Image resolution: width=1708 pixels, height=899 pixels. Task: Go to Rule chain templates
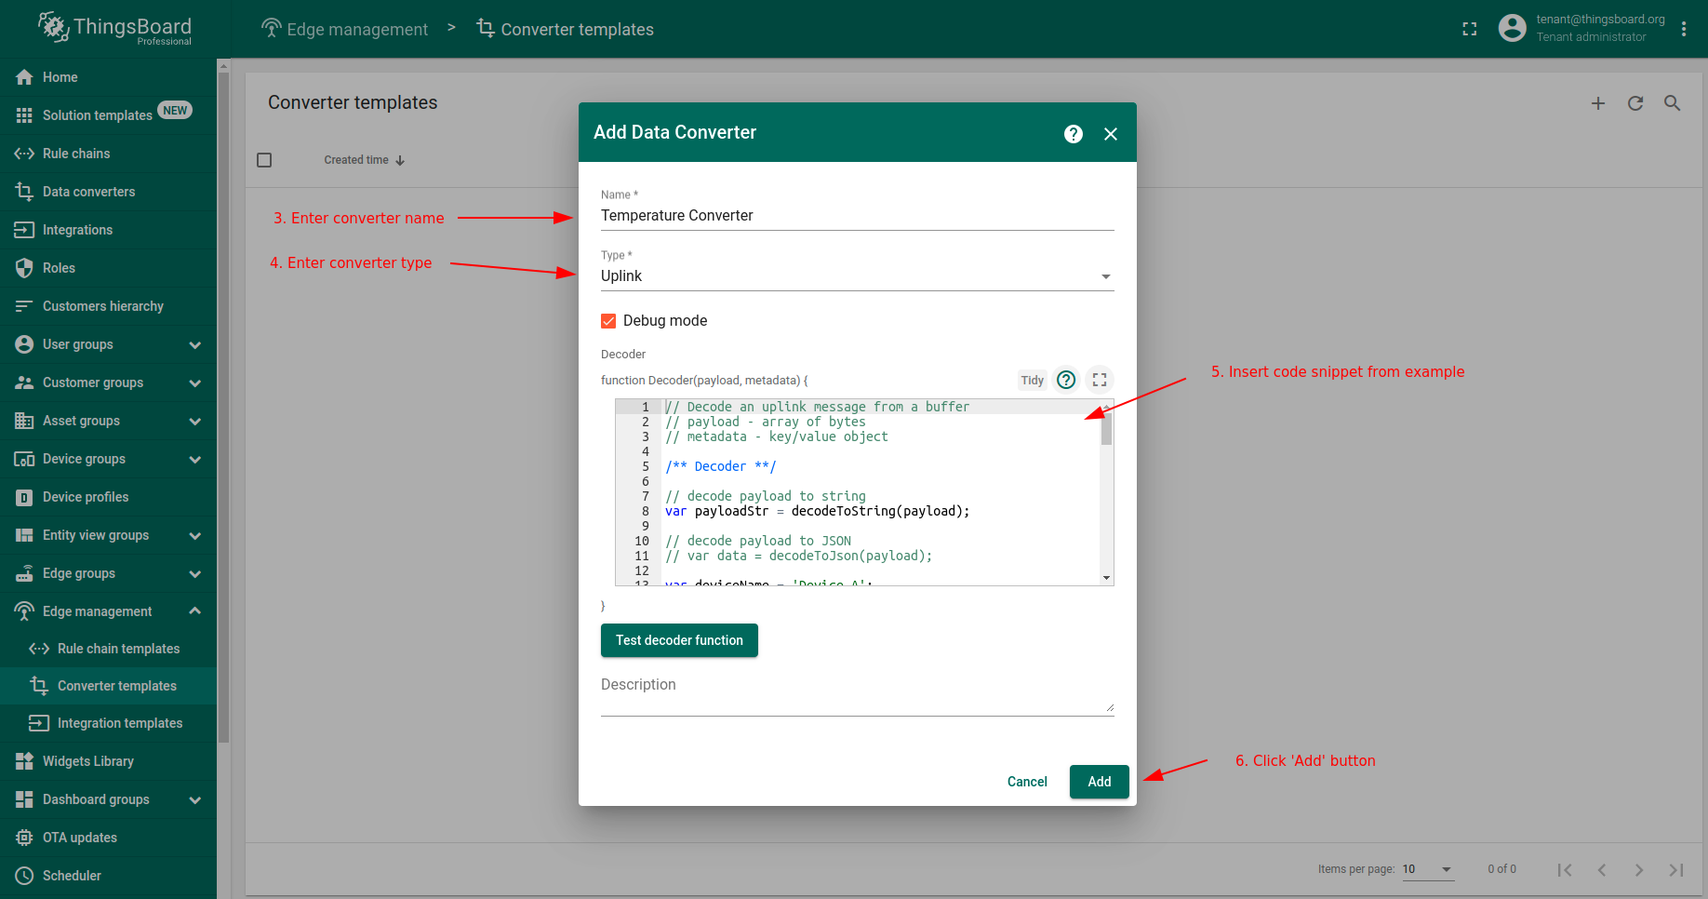coord(118,649)
